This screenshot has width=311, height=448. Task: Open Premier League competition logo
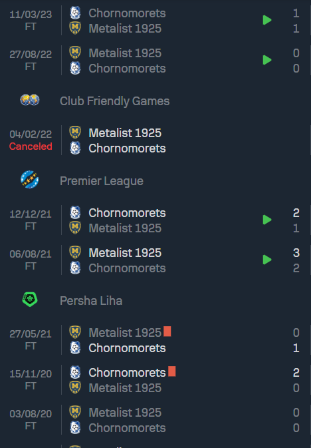coord(30,180)
